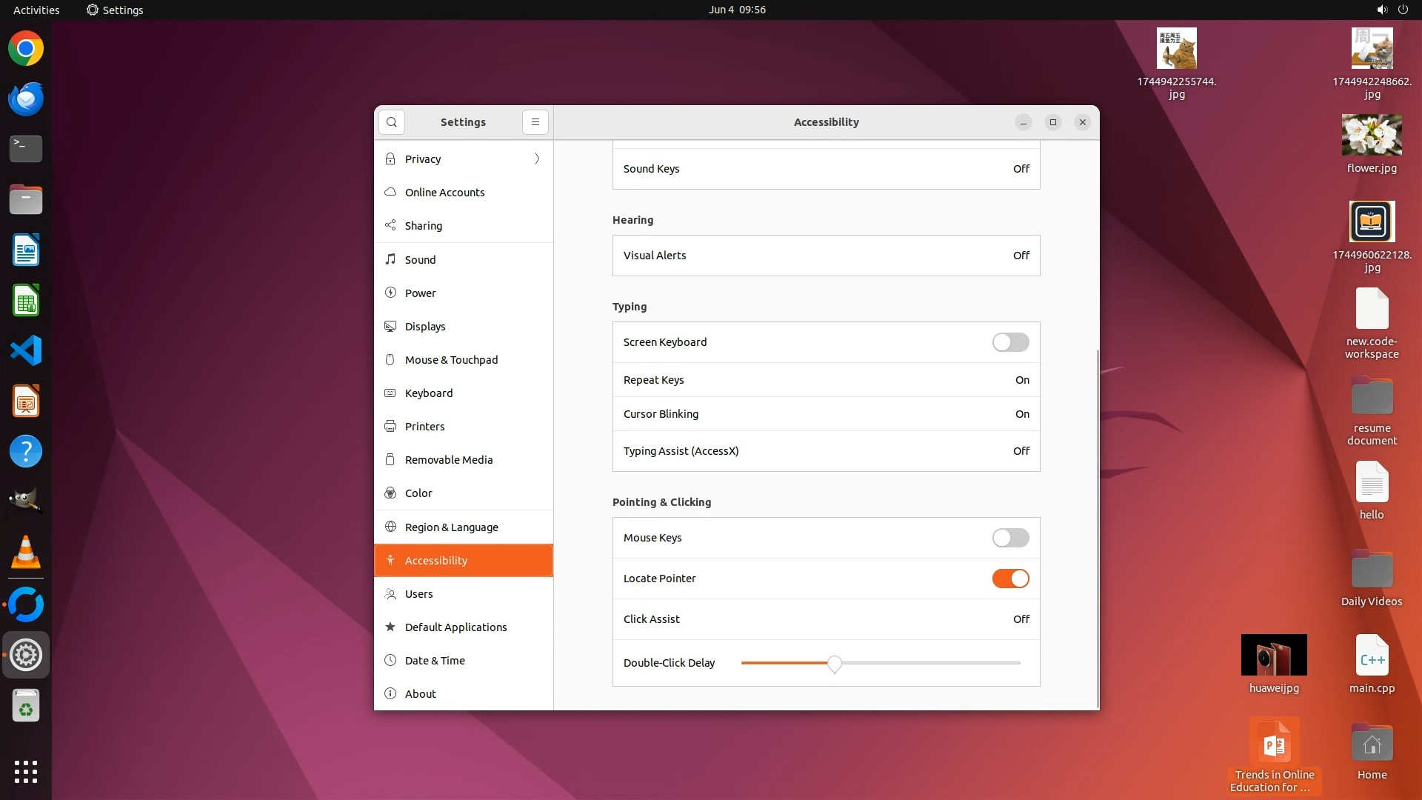Open the Repeat Keys setting
Viewport: 1422px width, 800px height.
point(826,380)
